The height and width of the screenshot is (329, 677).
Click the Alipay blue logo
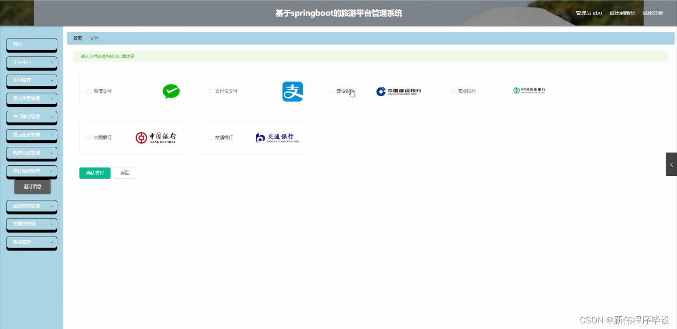point(292,91)
